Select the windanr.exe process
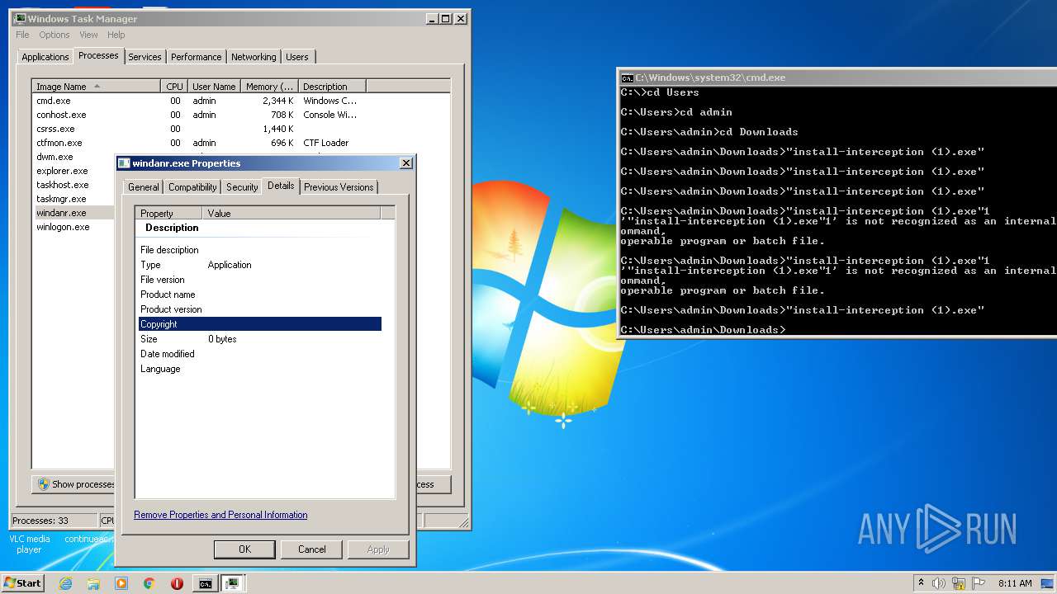Image resolution: width=1057 pixels, height=594 pixels. [61, 213]
